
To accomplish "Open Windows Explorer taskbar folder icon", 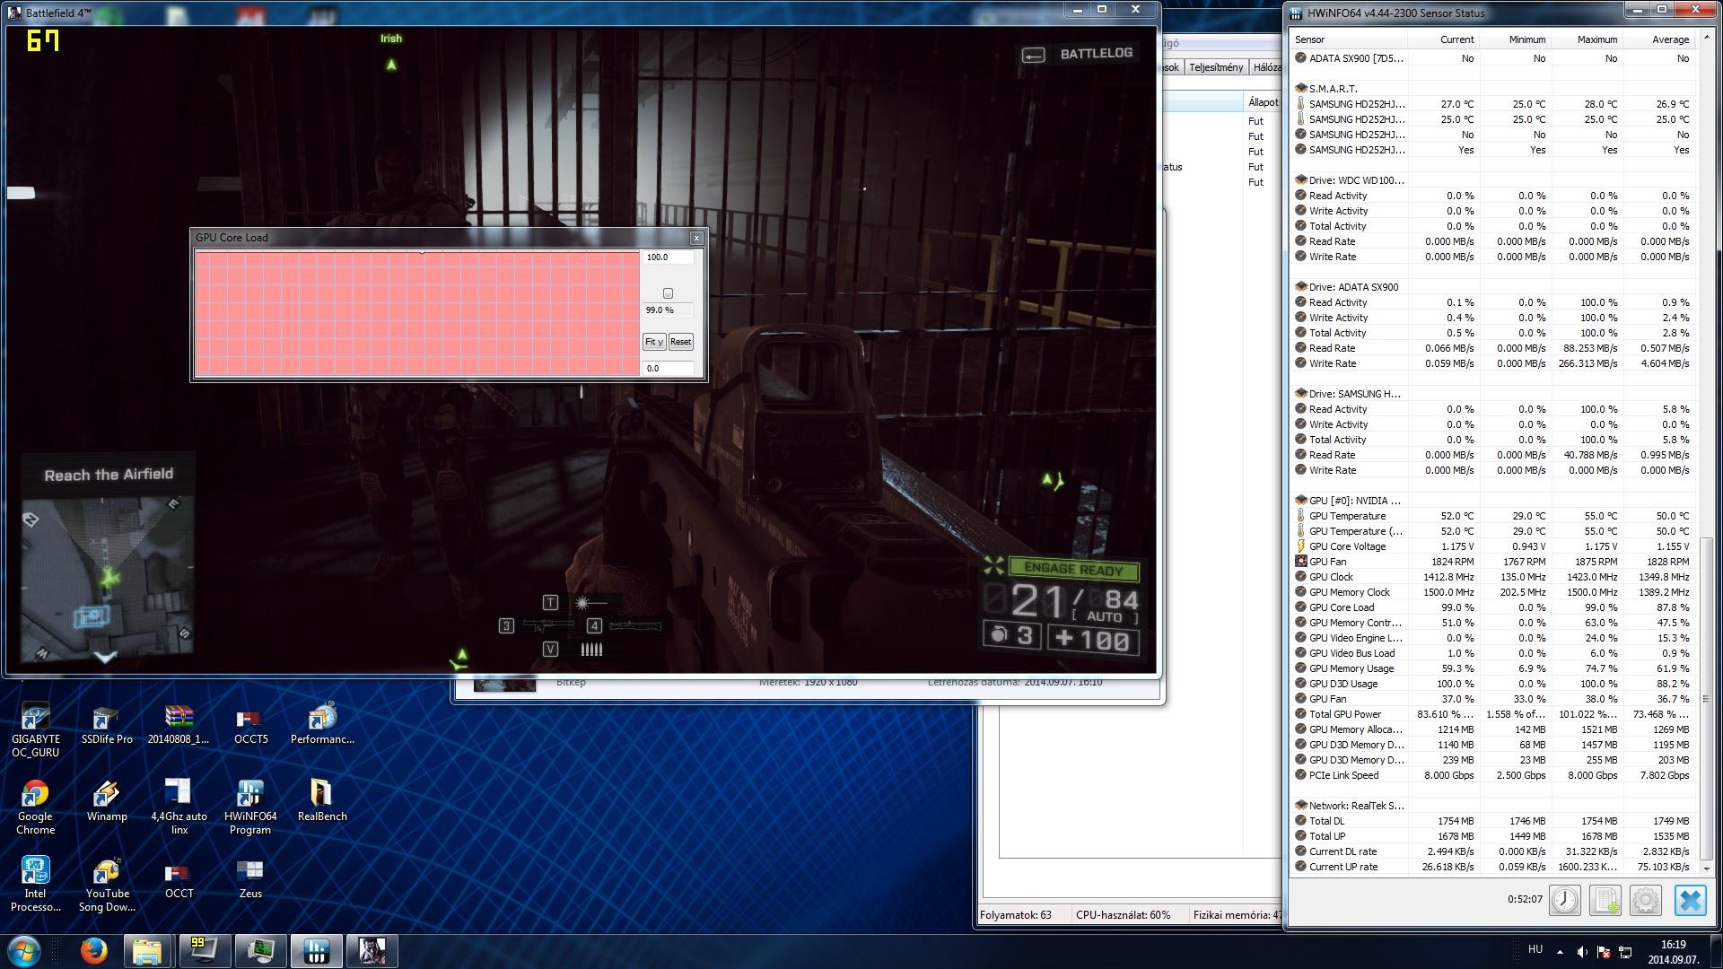I will (x=147, y=950).
